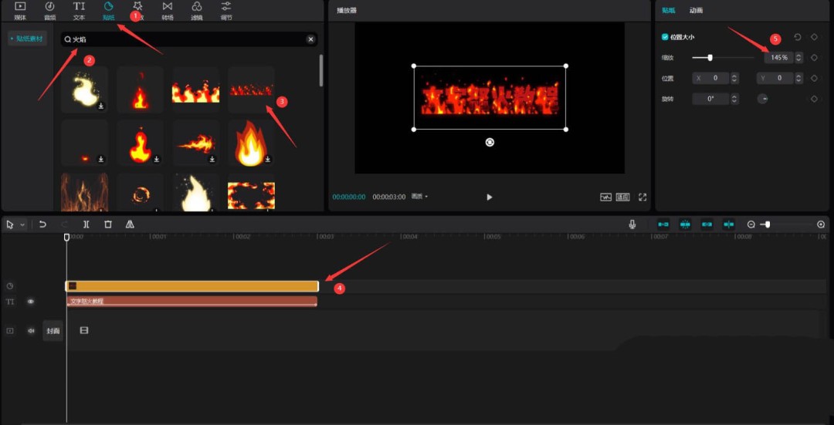Click the split clip tool in timeline toolbar
The image size is (834, 425).
point(86,224)
